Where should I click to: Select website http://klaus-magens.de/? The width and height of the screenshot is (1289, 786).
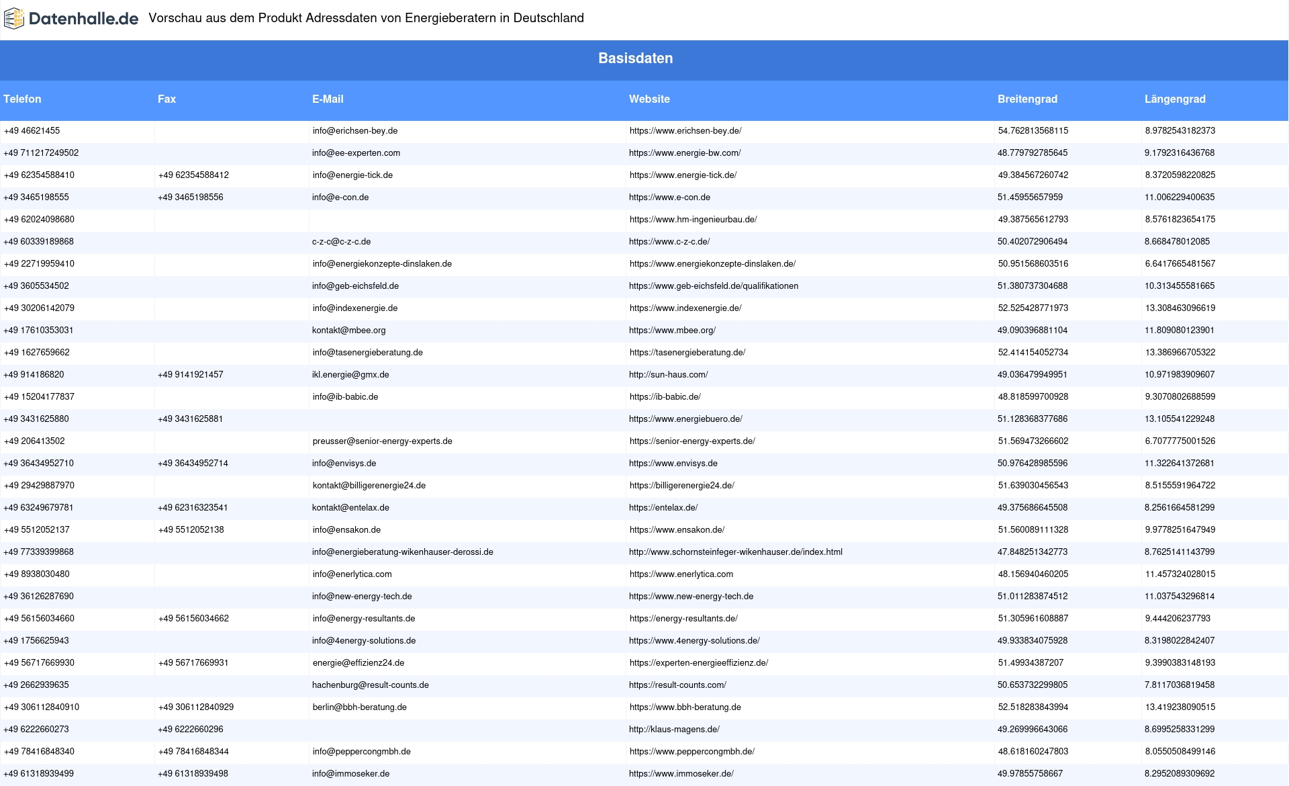pos(674,730)
